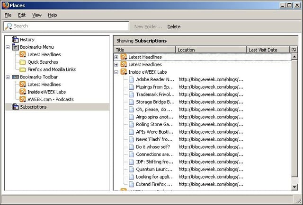The image size is (303, 205).
Task: Collapse the Inside eWEEK Labs feed in list
Action: coord(116,72)
